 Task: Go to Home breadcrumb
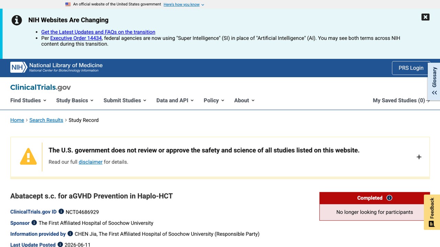pyautogui.click(x=17, y=120)
